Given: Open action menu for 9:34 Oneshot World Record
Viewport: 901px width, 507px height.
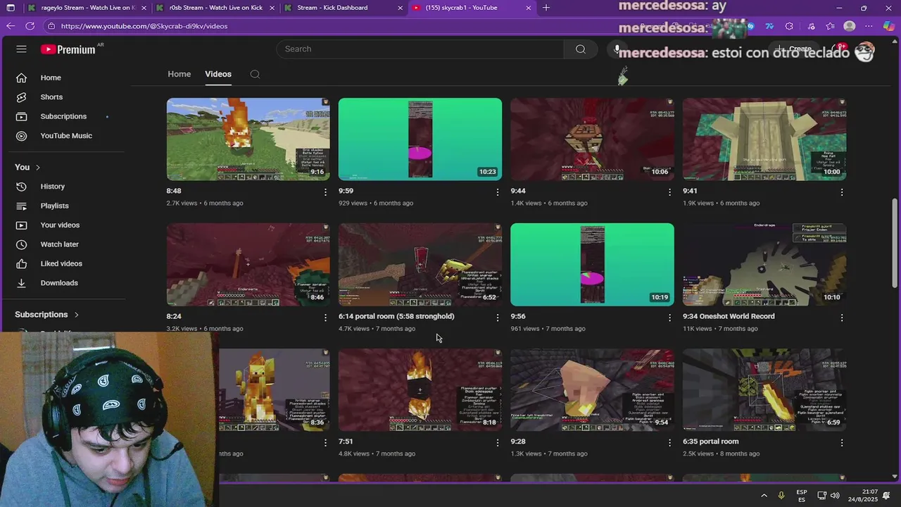Looking at the screenshot, I should pos(841,318).
